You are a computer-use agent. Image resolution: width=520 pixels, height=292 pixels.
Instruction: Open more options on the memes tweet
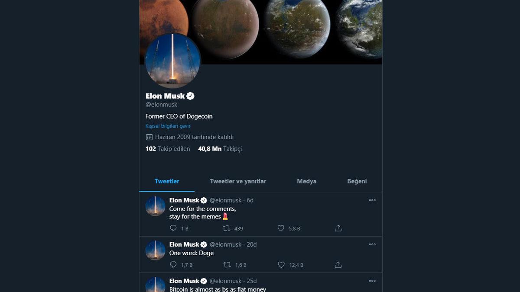(x=372, y=200)
